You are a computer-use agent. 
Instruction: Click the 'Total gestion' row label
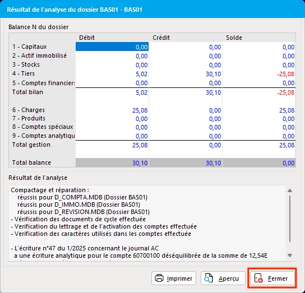pos(31,145)
